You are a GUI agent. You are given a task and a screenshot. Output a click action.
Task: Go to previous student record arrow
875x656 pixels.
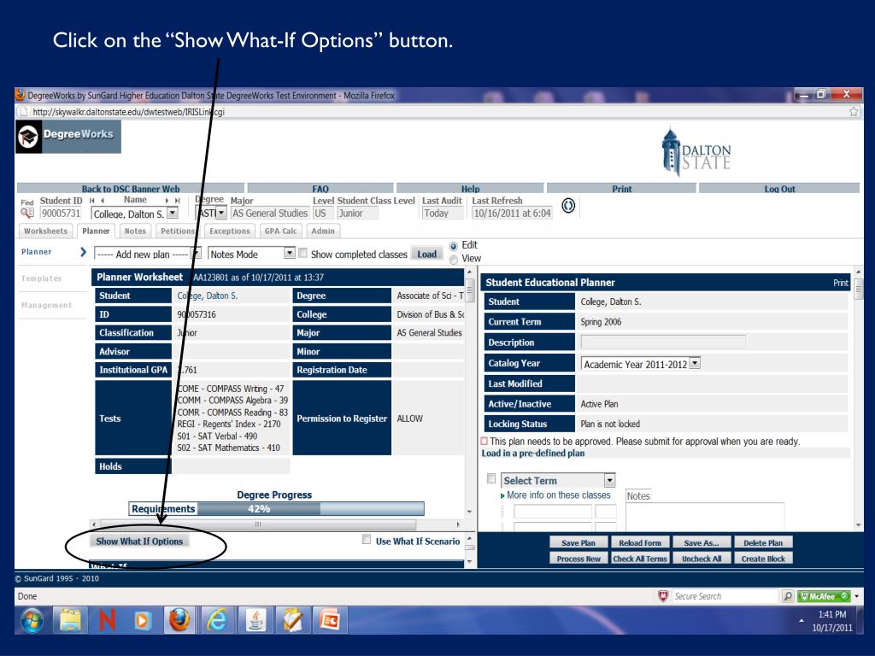click(103, 200)
